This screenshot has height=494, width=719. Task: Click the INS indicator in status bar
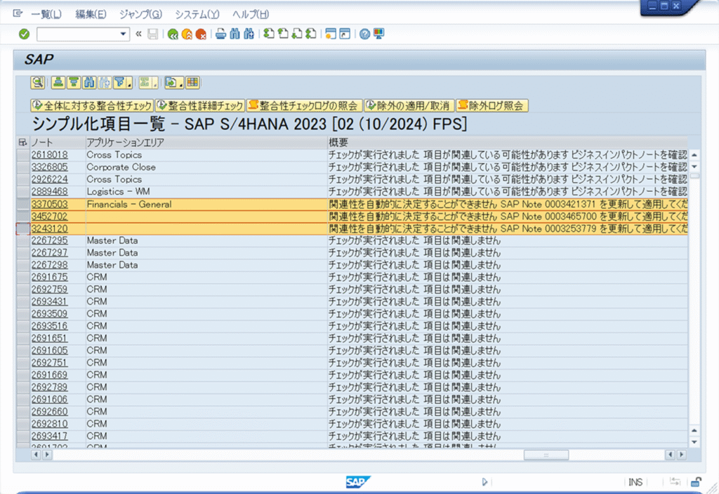point(635,482)
